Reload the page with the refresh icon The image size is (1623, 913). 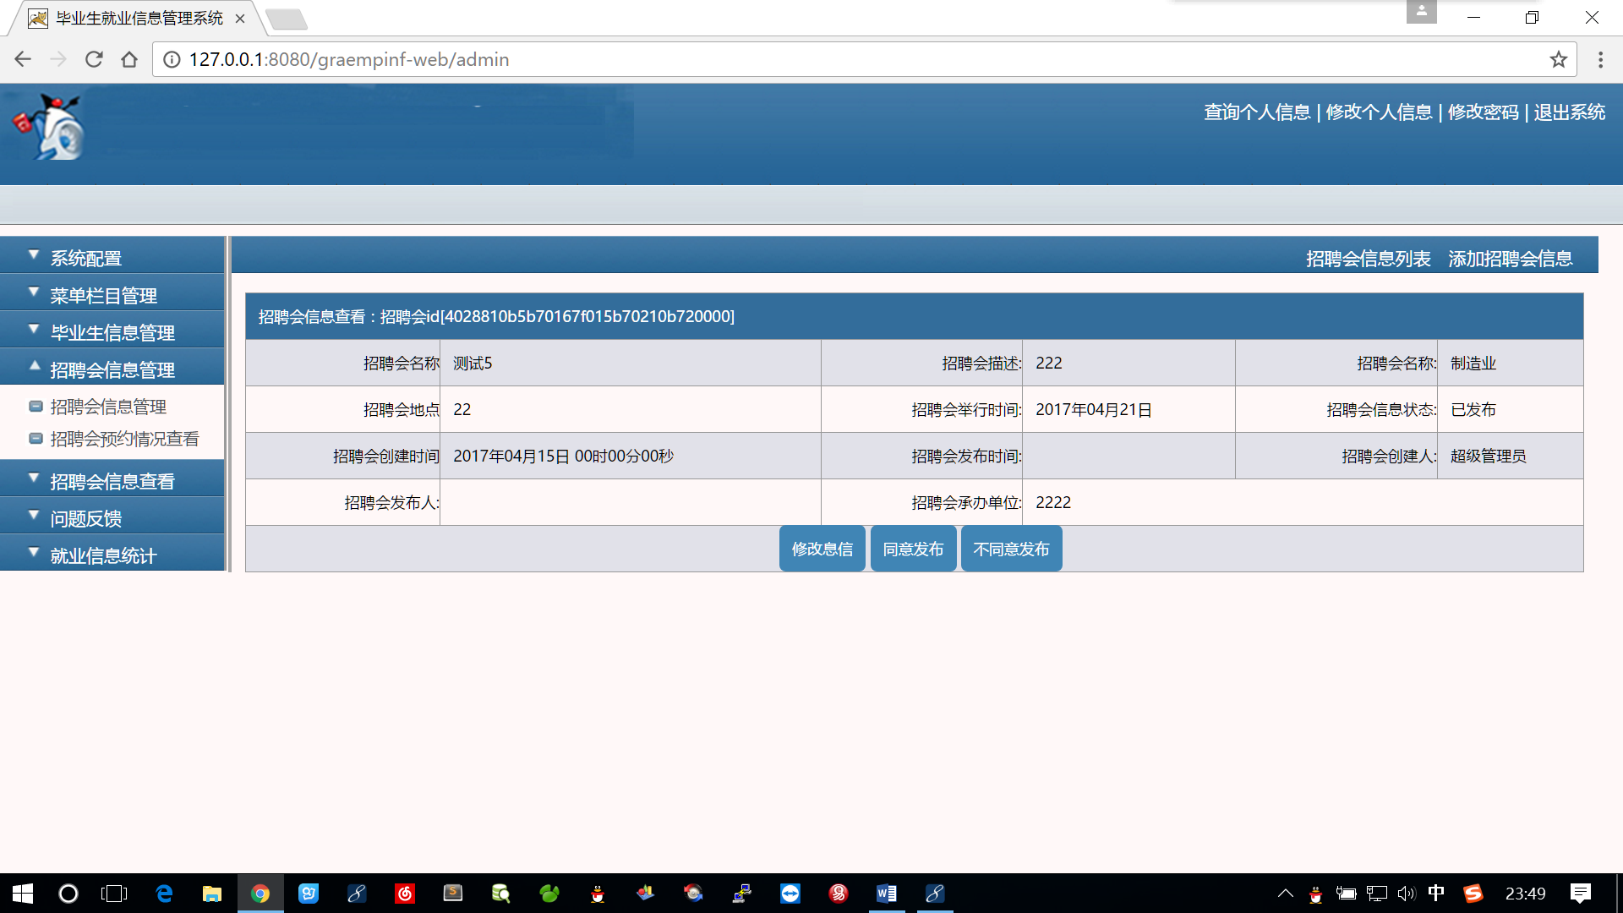tap(94, 59)
